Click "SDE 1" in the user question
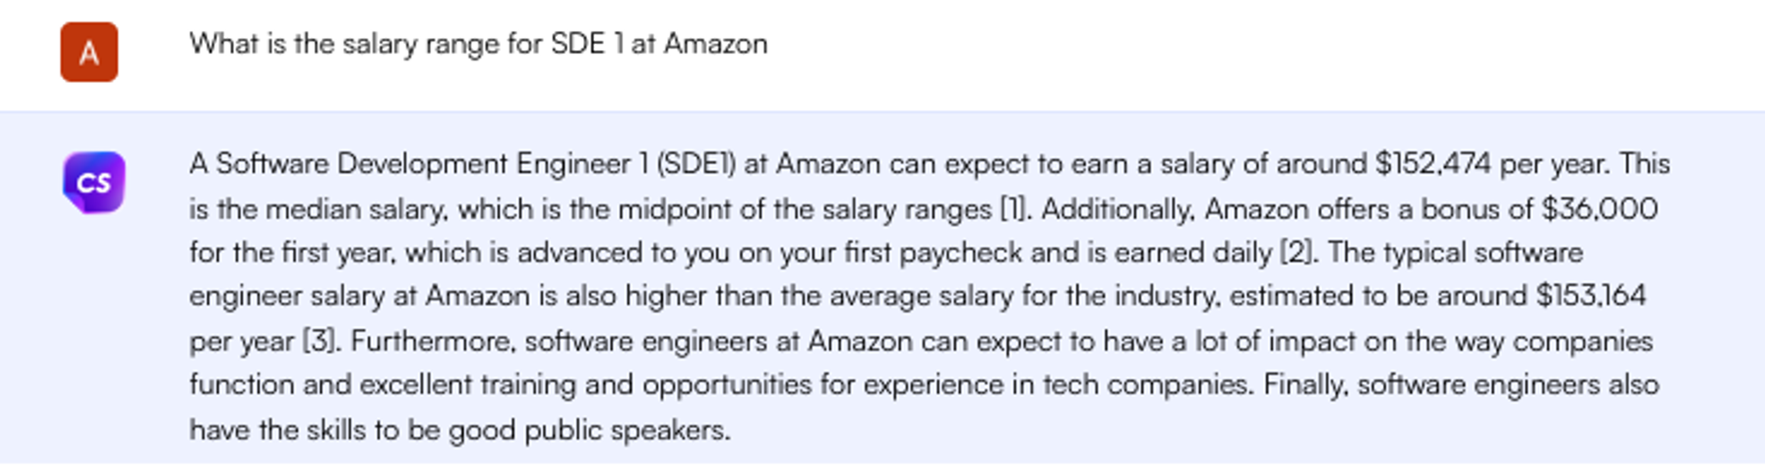Viewport: 1765px width, 470px height. (x=586, y=44)
